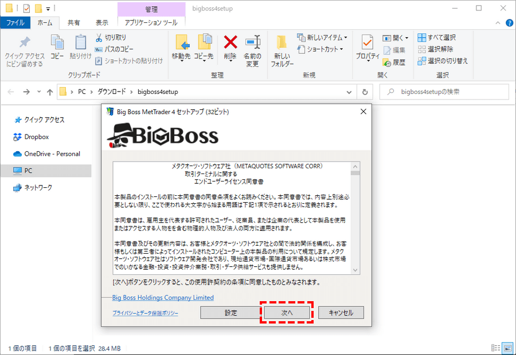Click Select All in the ribbon

tap(437, 37)
